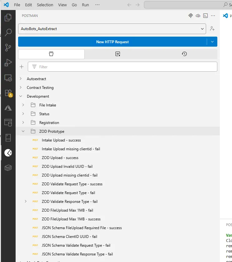
Task: Open ZOD FileUpload Max 1MB - fail
Action: click(x=67, y=210)
